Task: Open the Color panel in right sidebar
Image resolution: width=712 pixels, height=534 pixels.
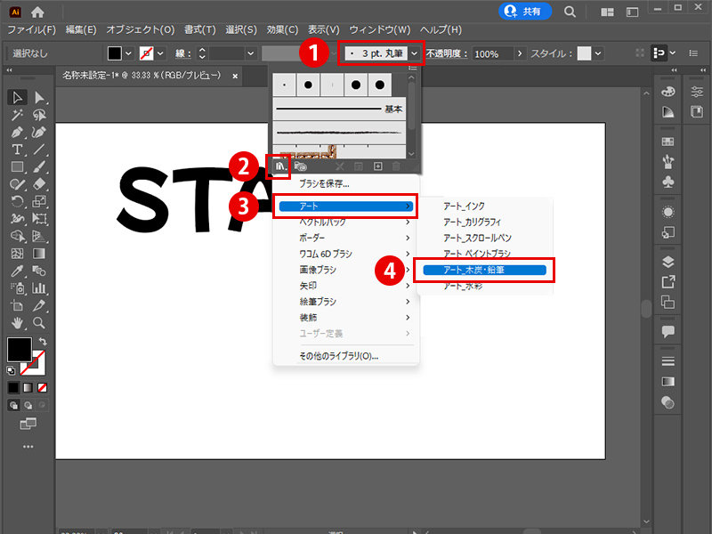Action: [667, 91]
